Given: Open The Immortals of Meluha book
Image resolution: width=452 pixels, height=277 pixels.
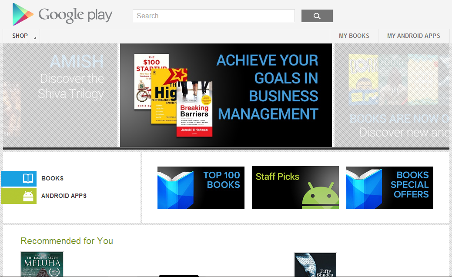Looking at the screenshot, I should coord(42,264).
